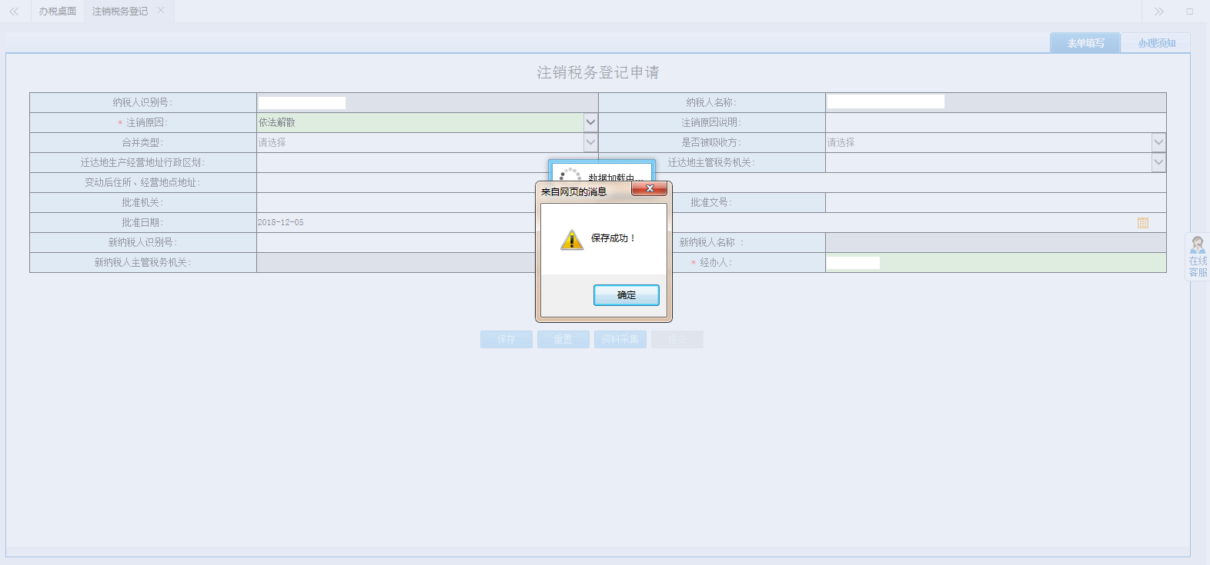Click 确定 in the message dialog
This screenshot has width=1210, height=565.
[x=626, y=295]
